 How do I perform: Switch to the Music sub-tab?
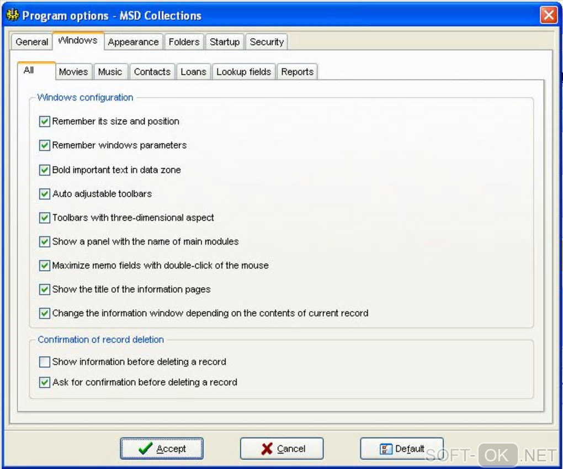coord(110,72)
